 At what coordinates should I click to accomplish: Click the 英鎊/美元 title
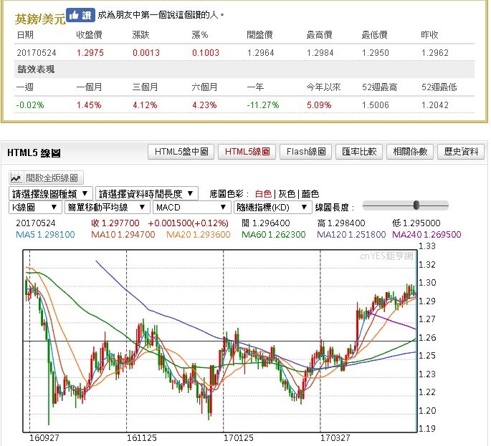[40, 19]
